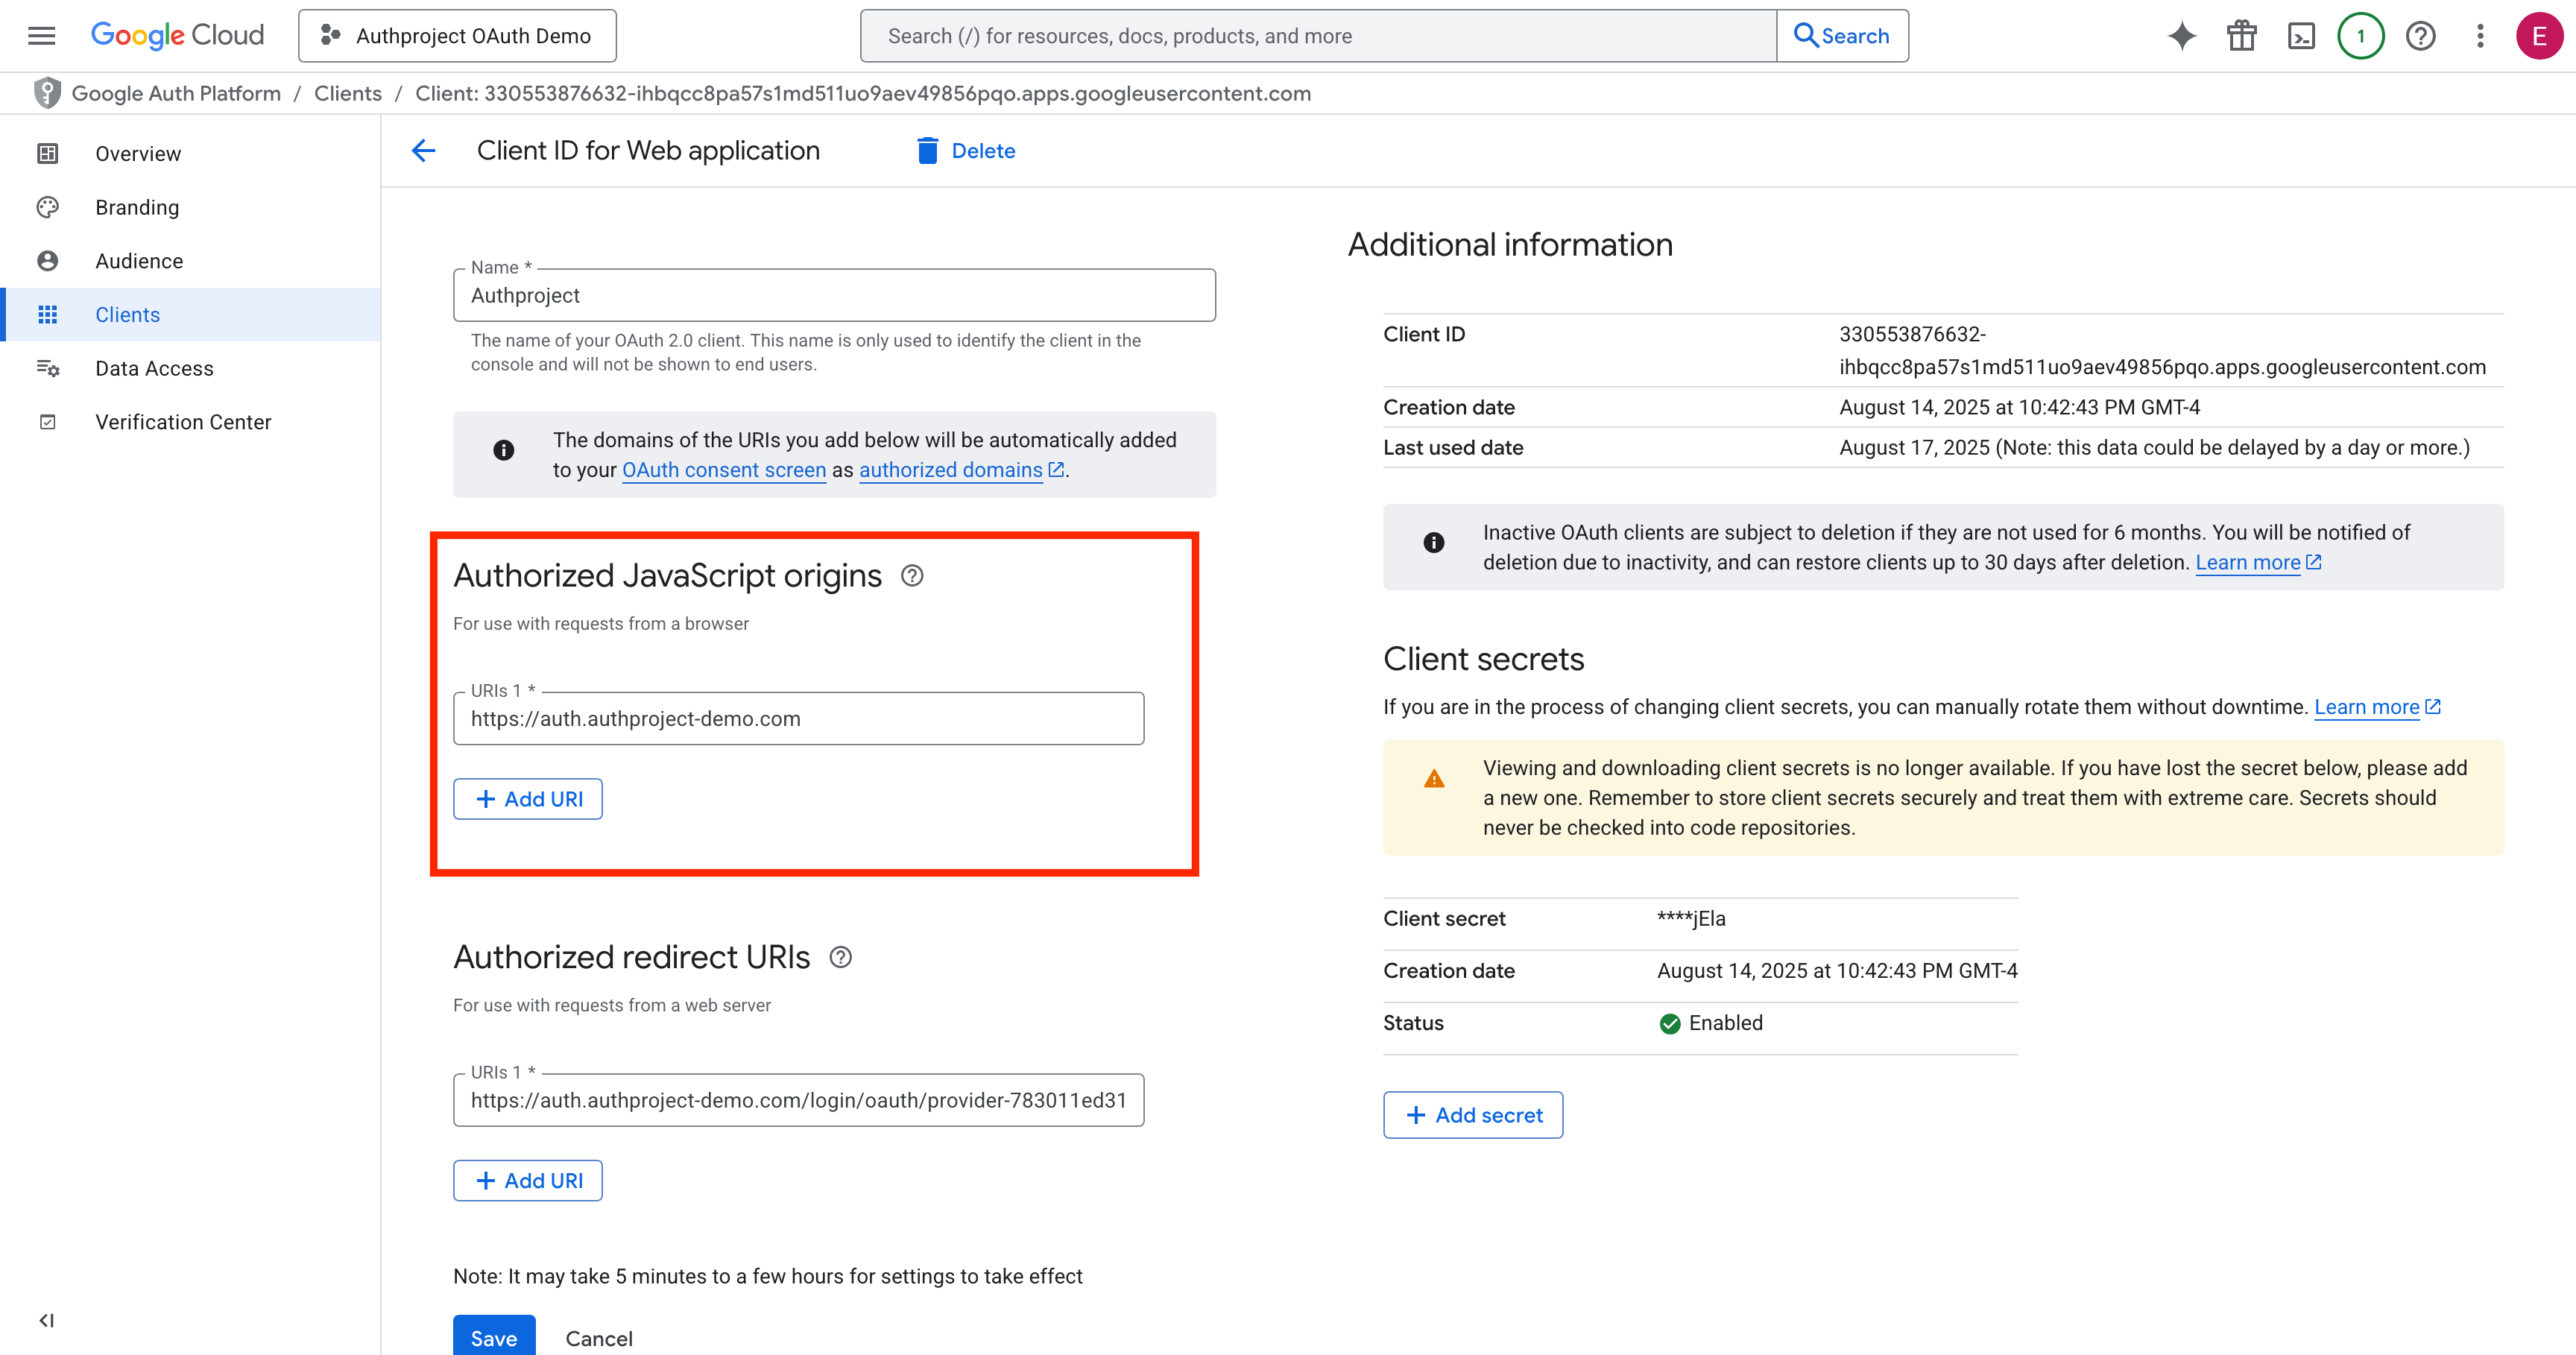Delete this client
The image size is (2576, 1355).
click(966, 151)
